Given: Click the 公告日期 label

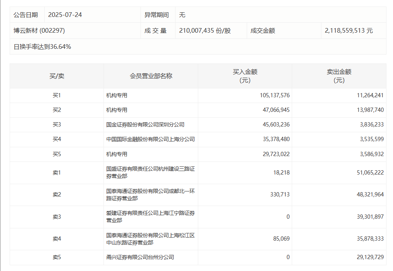Looking at the screenshot, I should tap(25, 15).
